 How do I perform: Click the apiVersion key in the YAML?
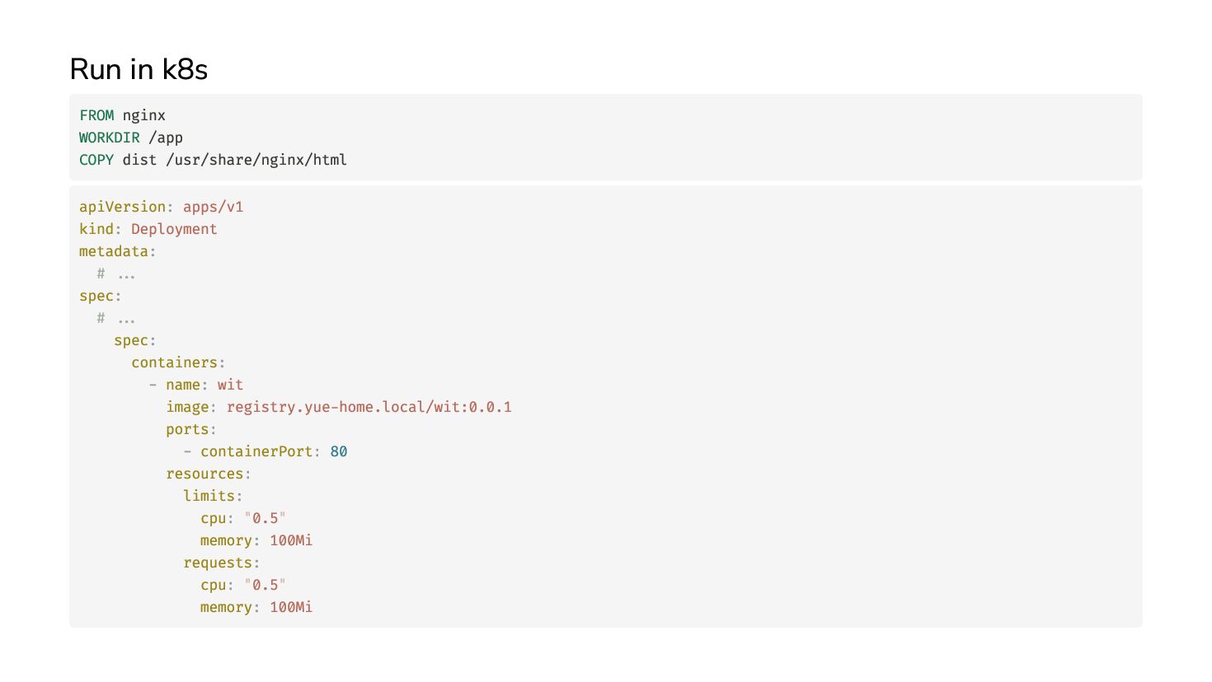coord(122,207)
